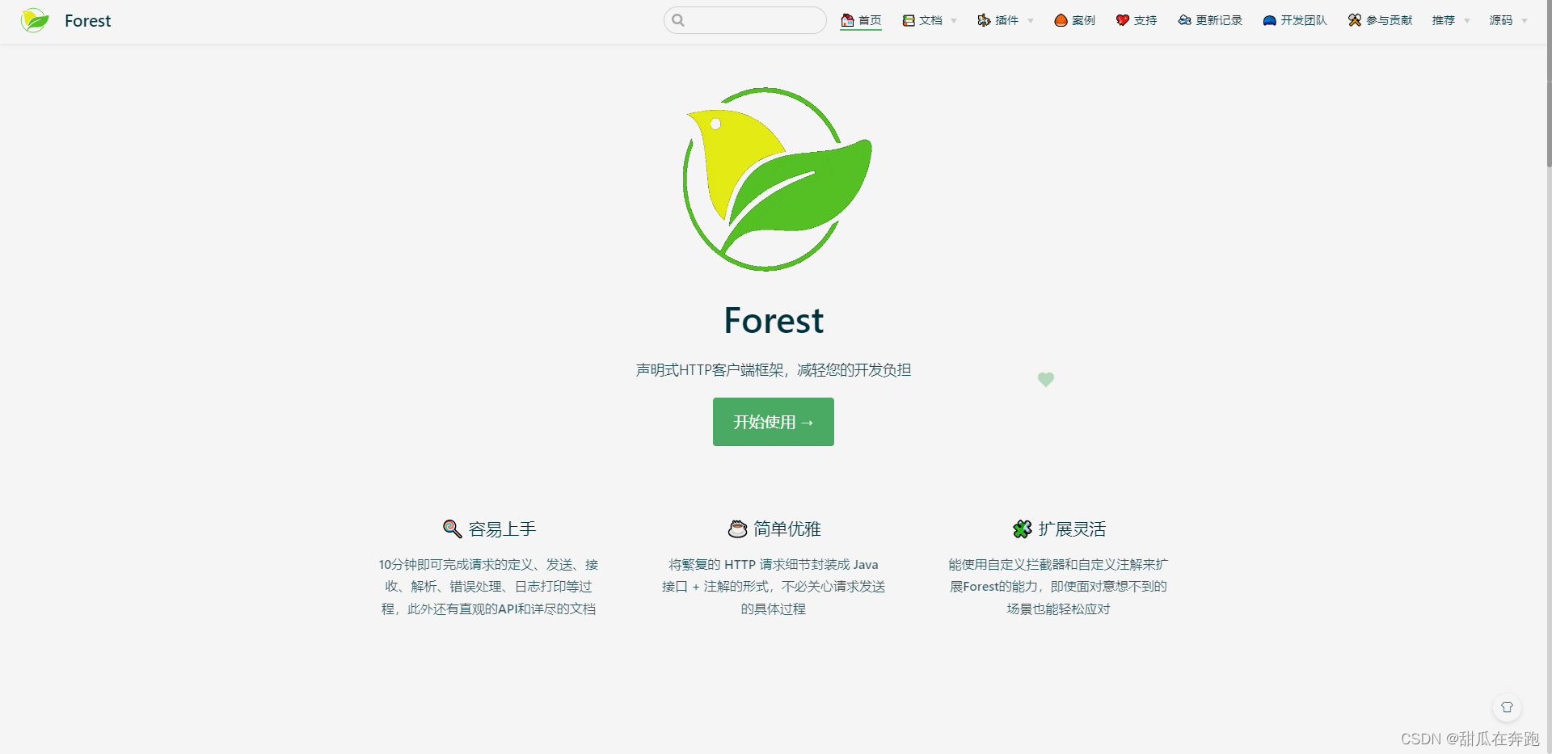The image size is (1552, 754).
Task: Open the 插件 plugin icon
Action: click(x=985, y=19)
